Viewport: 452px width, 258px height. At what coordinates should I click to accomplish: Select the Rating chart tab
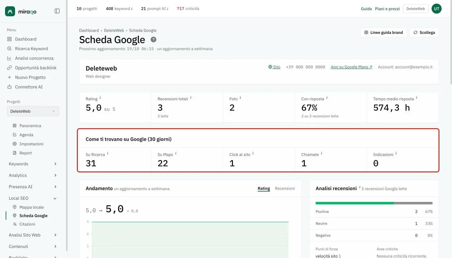pos(264,188)
